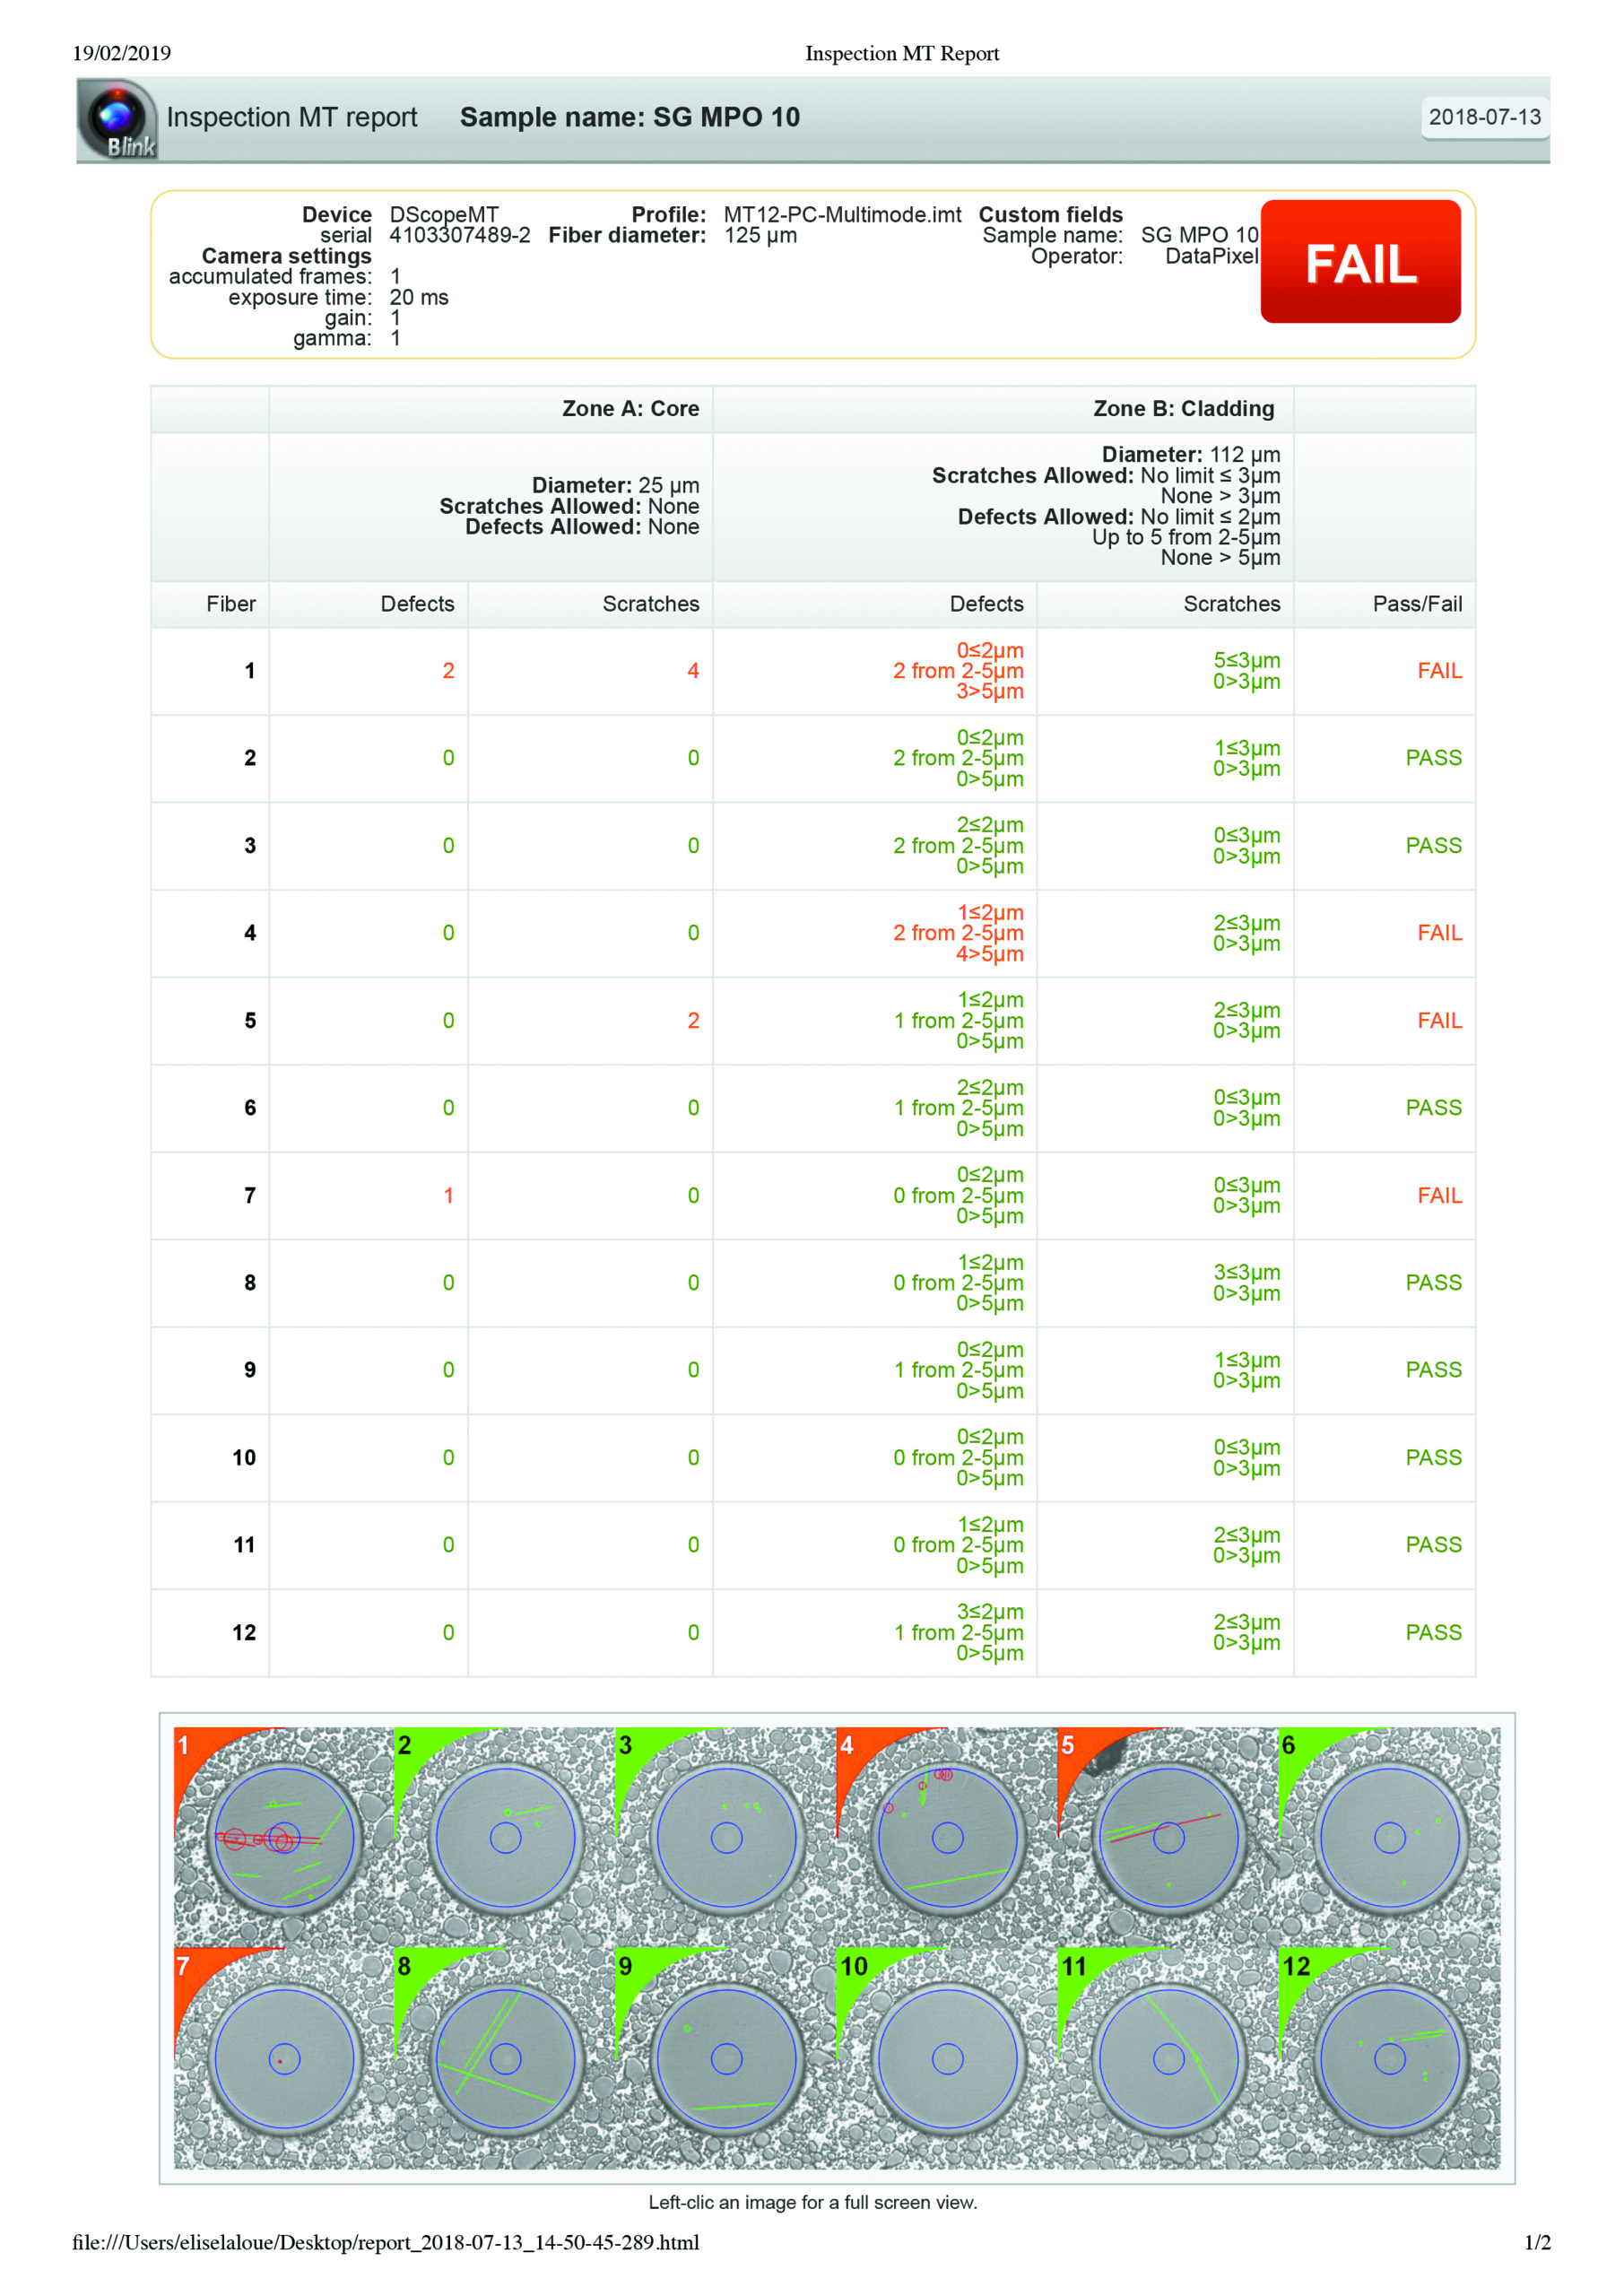Click the Zone B: Cladding header
Image resolution: width=1624 pixels, height=2296 pixels.
click(x=1183, y=408)
